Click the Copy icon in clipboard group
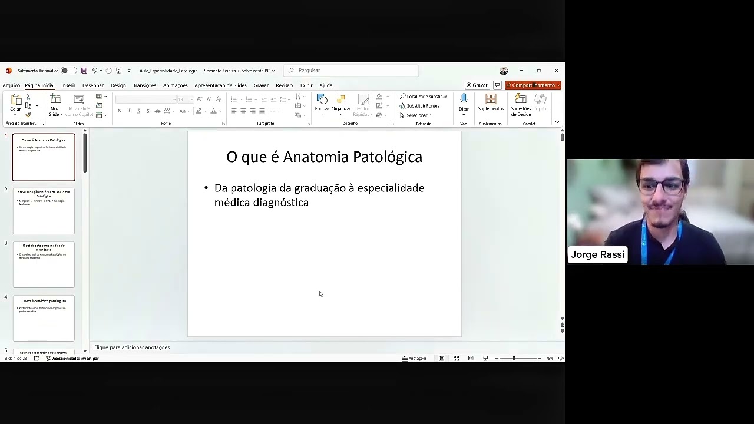Screen dimensions: 754x424 (x=28, y=106)
